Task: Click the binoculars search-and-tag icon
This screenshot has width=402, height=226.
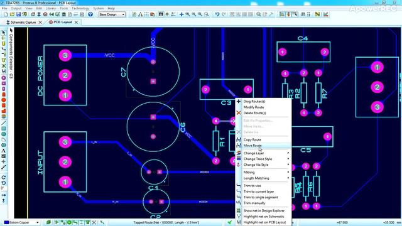Action: coord(303,14)
